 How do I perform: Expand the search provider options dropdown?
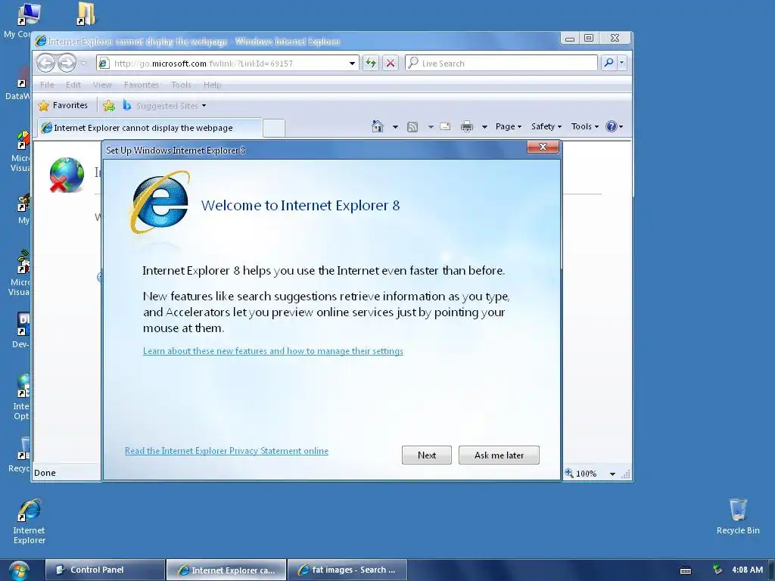(x=622, y=63)
